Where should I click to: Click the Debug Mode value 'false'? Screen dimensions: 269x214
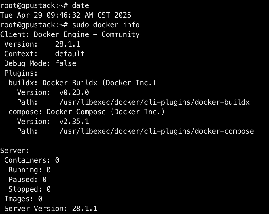pos(66,63)
